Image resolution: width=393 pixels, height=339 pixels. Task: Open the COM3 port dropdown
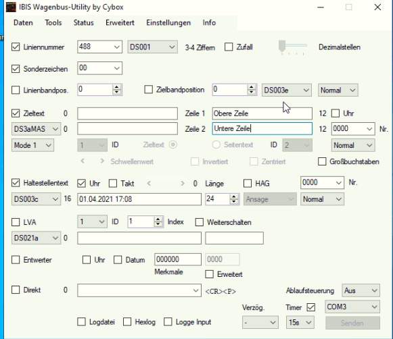pyautogui.click(x=352, y=307)
